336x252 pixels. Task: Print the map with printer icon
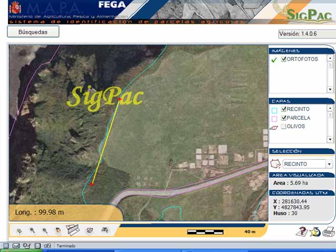tap(329, 232)
